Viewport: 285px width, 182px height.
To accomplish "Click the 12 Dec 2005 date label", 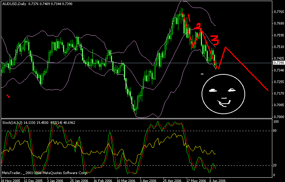I will click(33, 180).
